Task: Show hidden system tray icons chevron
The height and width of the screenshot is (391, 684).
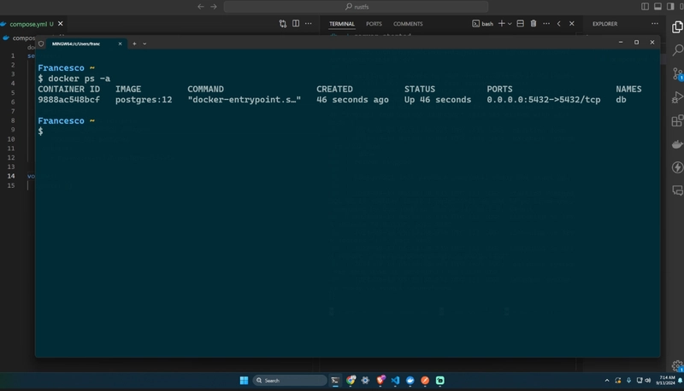Action: [x=607, y=381]
